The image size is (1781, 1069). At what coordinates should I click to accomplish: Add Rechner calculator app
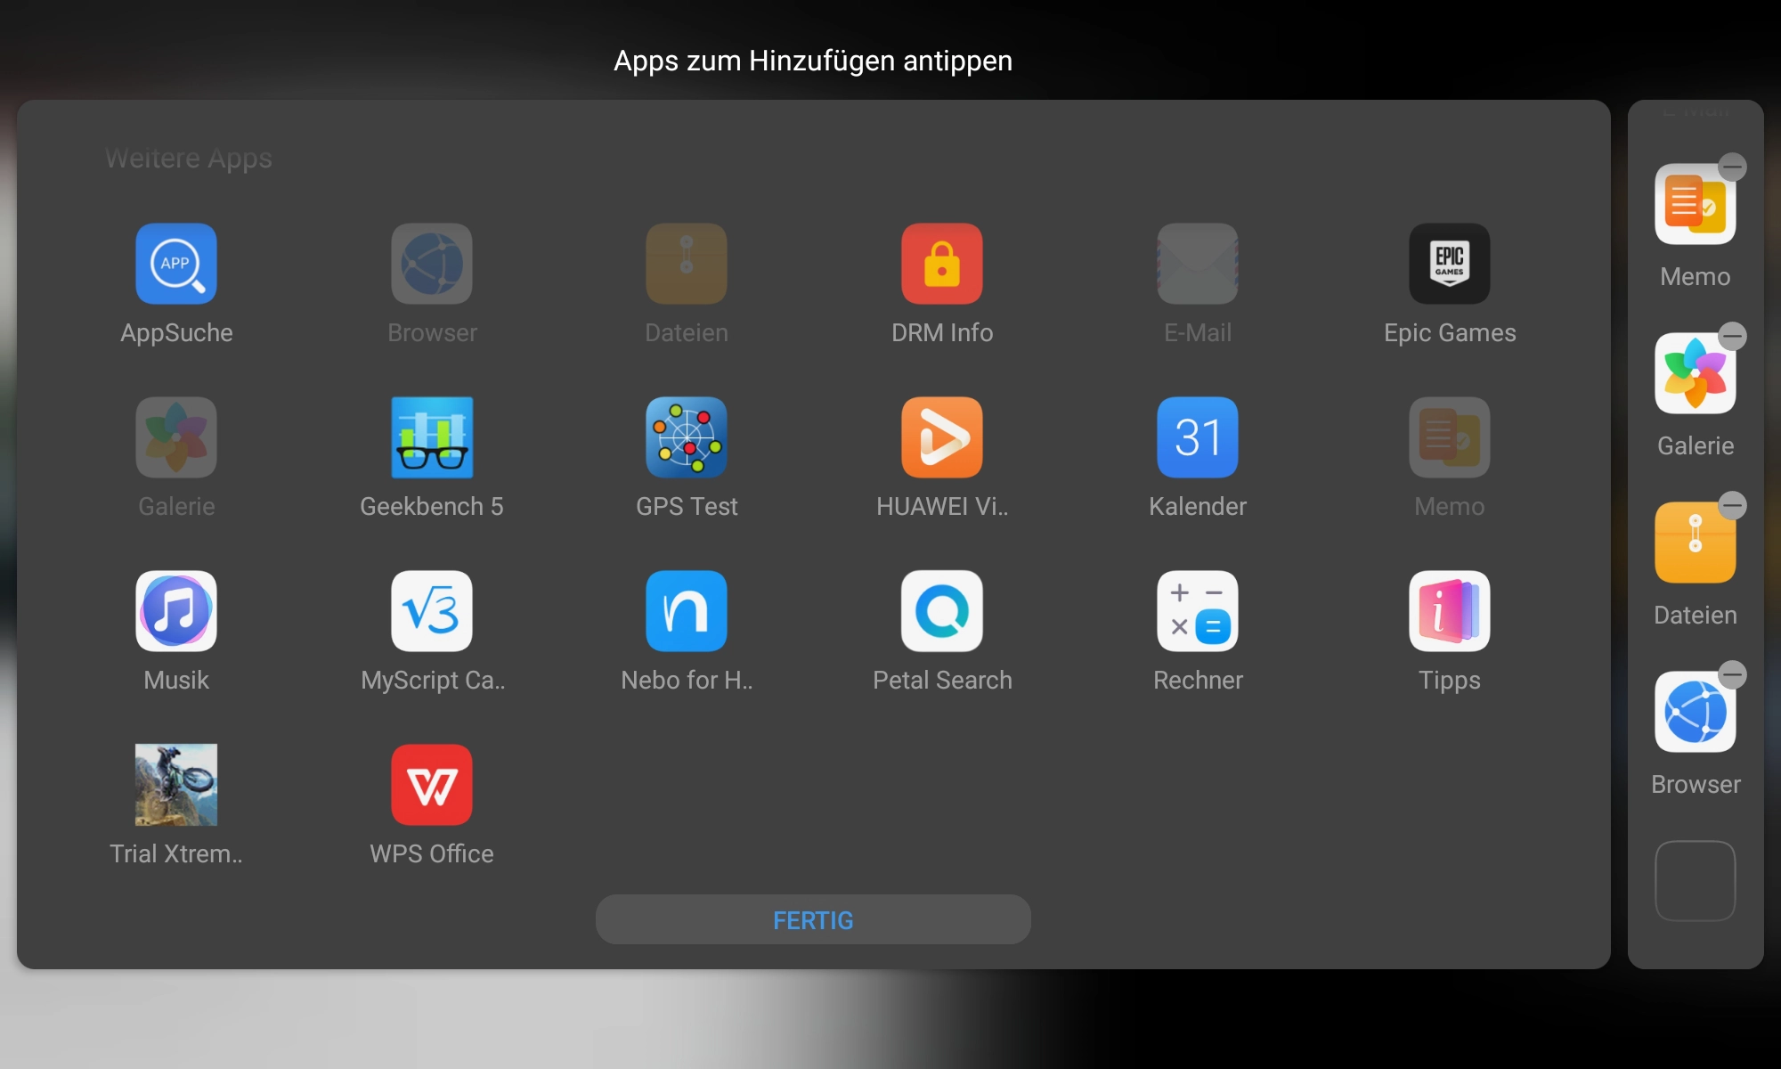(x=1198, y=611)
